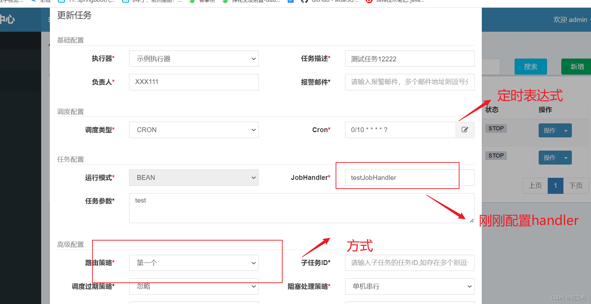Click the second row's STOP status label
The image size is (591, 304).
pyautogui.click(x=496, y=155)
